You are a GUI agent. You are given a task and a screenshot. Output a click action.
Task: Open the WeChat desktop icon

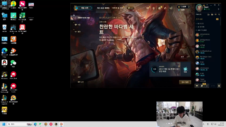tap(13, 63)
